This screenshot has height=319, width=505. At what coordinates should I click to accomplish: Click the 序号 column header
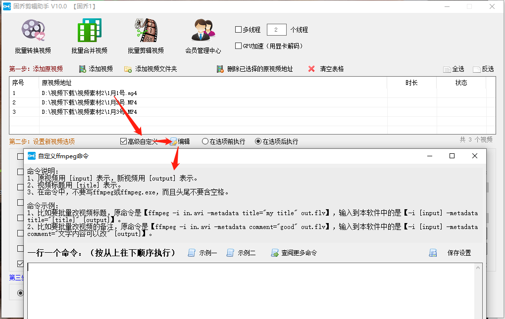point(24,83)
